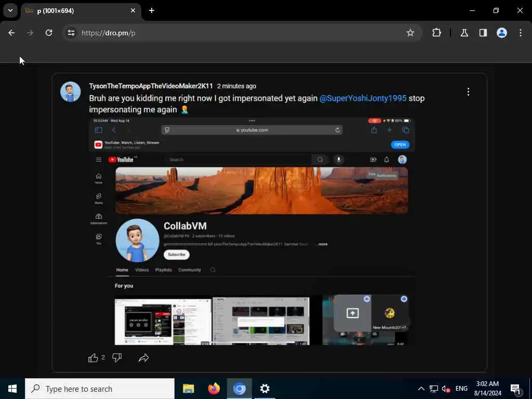The width and height of the screenshot is (532, 399).
Task: Click the channel search magnifier icon
Action: [212, 270]
